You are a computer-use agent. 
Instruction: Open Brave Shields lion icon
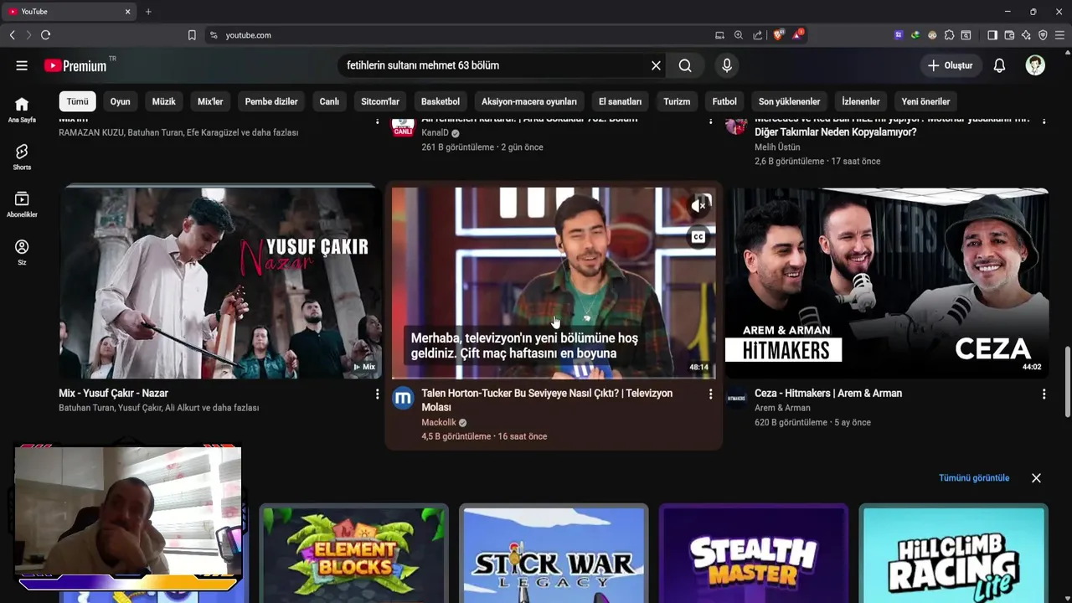point(778,35)
